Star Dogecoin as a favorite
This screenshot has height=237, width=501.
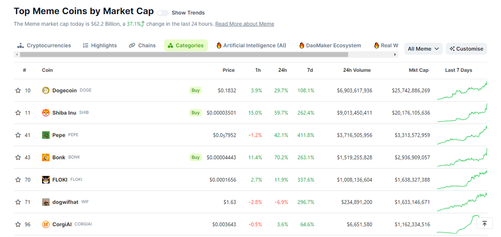tap(18, 90)
